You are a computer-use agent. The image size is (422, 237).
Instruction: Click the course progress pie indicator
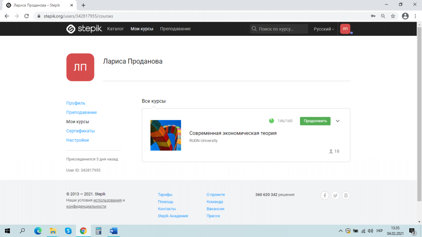pos(272,121)
